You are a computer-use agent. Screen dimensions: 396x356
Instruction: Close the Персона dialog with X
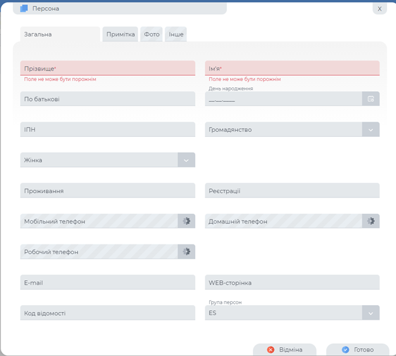[x=379, y=9]
